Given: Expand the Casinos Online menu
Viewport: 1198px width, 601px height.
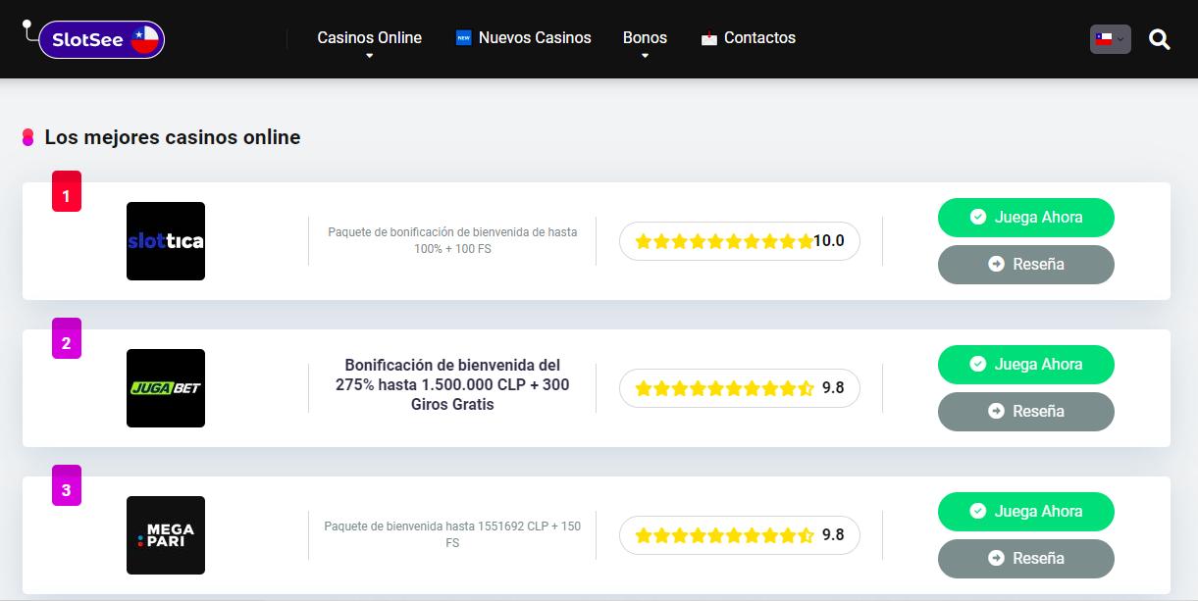Looking at the screenshot, I should [369, 38].
